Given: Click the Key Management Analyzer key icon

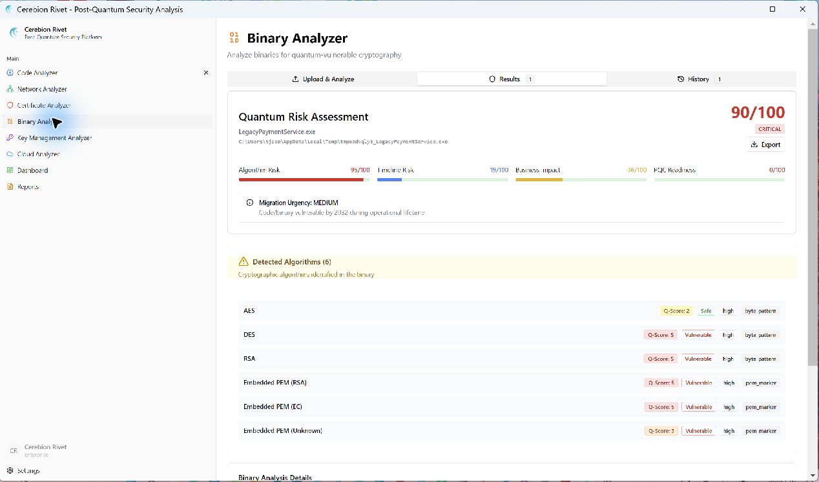Looking at the screenshot, I should tap(10, 137).
